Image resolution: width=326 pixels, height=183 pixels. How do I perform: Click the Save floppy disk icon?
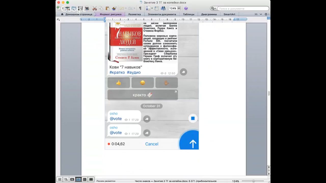pyautogui.click(x=80, y=8)
